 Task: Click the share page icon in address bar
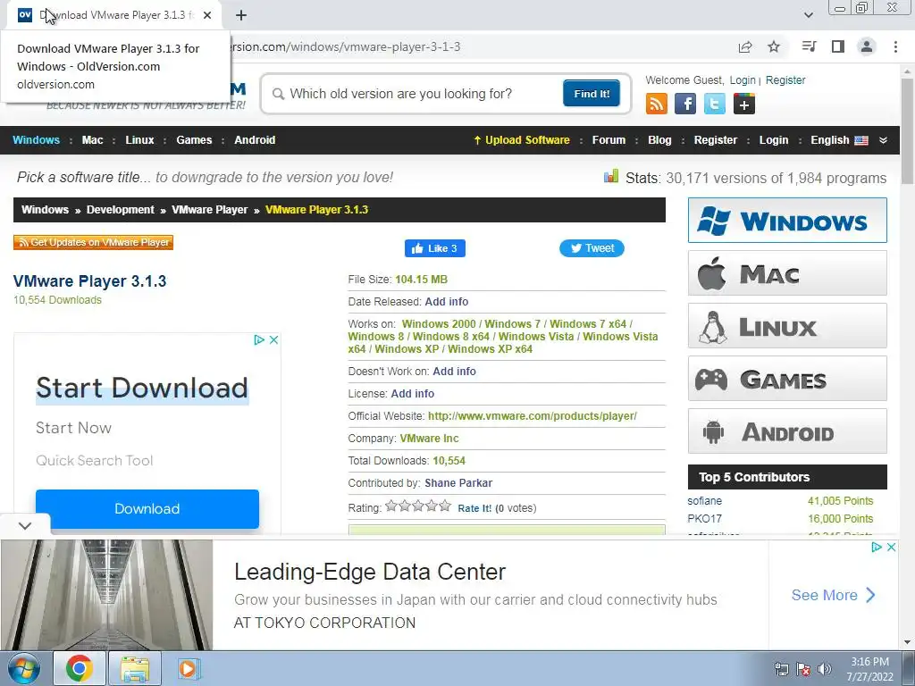tap(745, 46)
